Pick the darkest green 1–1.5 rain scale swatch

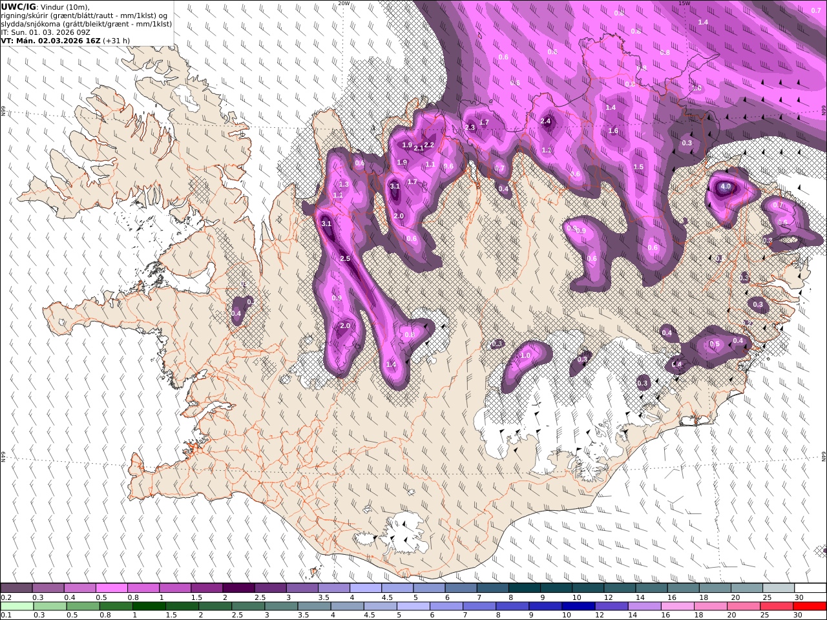(x=149, y=606)
